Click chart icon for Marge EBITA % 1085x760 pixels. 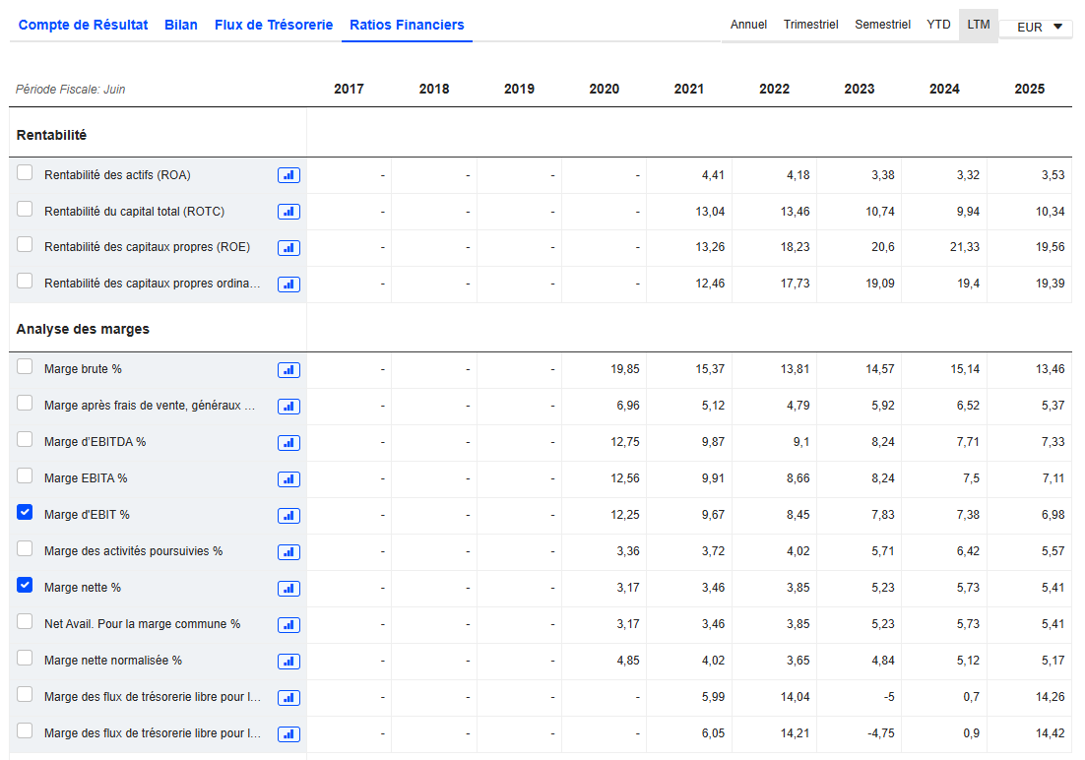coord(288,478)
